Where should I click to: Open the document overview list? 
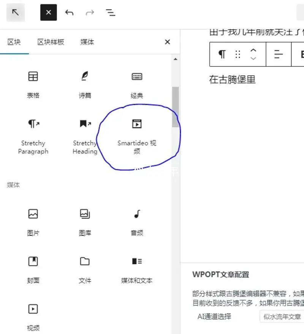[x=110, y=13]
